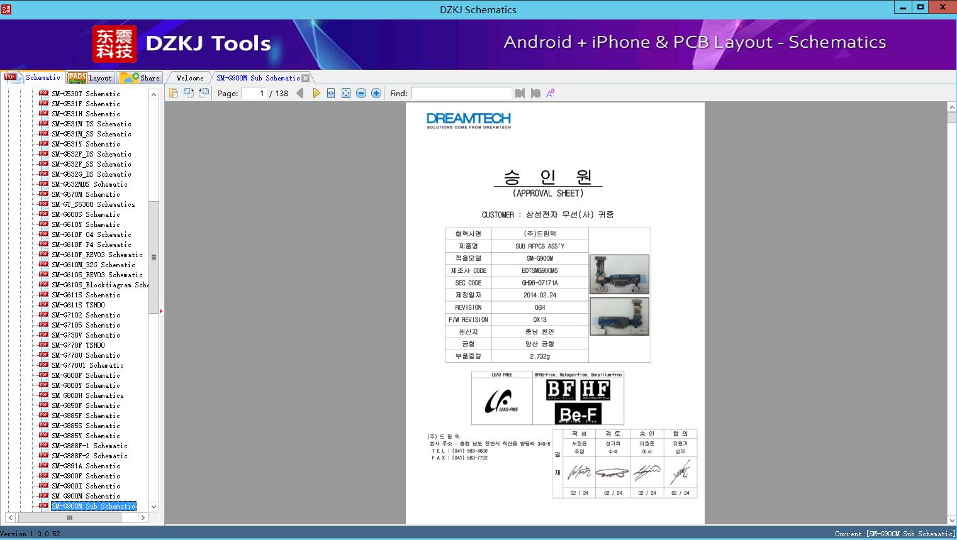Click the yellow document icon in PDF toolbar
957x540 pixels.
tap(174, 93)
